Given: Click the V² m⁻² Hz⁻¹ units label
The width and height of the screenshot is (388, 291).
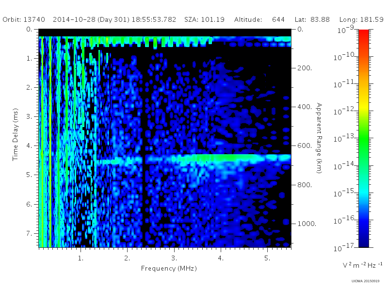Looking at the screenshot, I should click(x=362, y=265).
